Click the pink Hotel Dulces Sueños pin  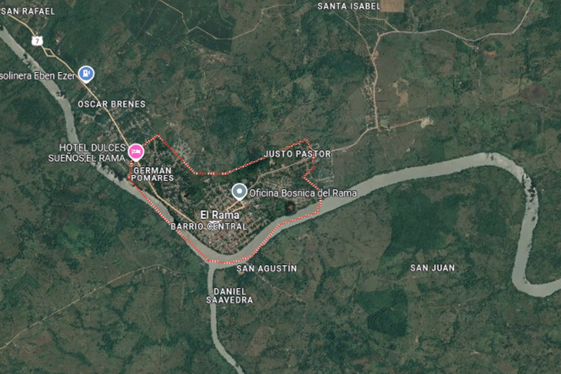click(136, 152)
